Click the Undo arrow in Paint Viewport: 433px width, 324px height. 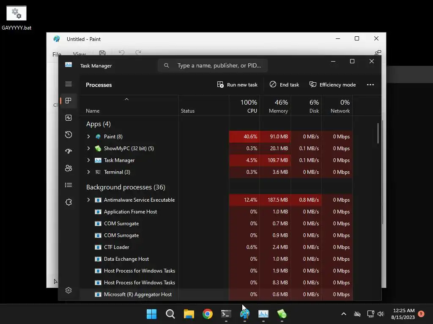tap(121, 52)
